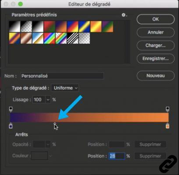Click the Supprimer button in the Opacité row
179x175 pixels.
(x=150, y=144)
